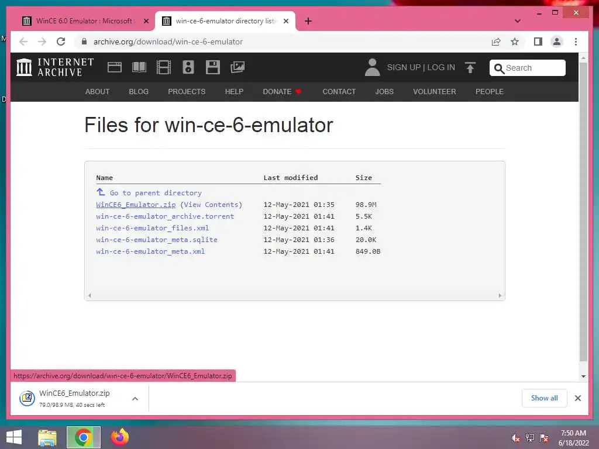Open the CONTACT menu item

(x=339, y=92)
